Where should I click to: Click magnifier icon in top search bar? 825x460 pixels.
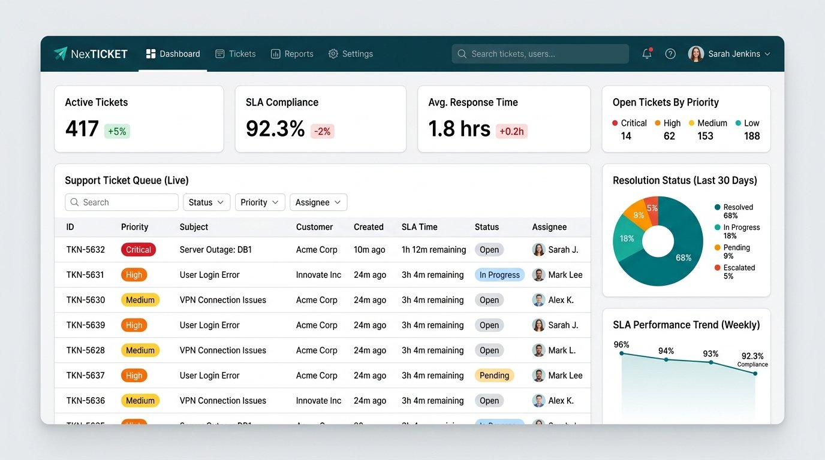[462, 54]
